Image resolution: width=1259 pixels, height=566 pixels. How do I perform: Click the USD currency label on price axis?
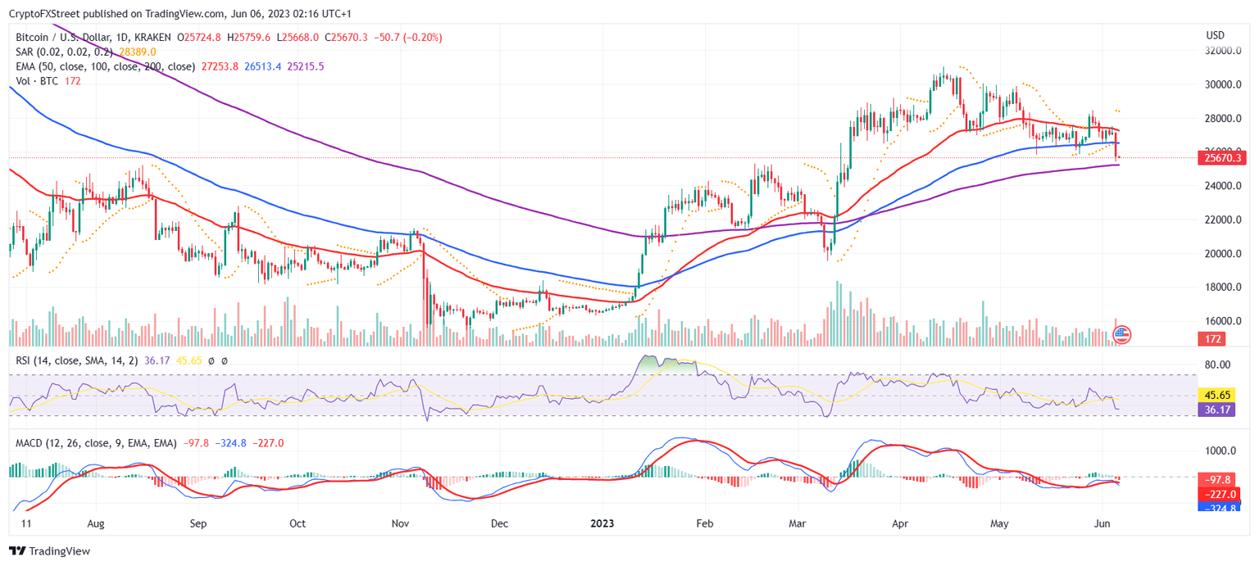tap(1213, 35)
